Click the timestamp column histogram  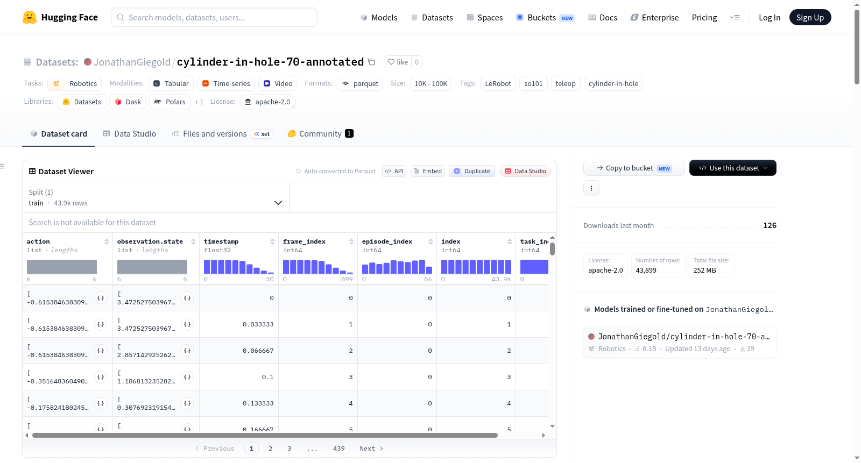click(239, 266)
